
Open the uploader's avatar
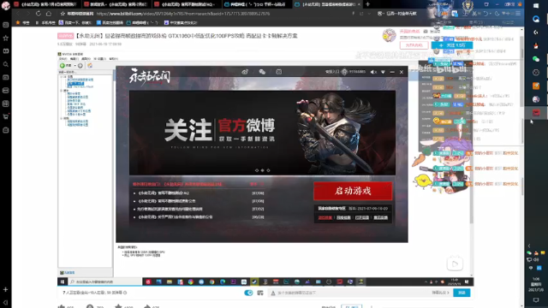[x=389, y=36]
